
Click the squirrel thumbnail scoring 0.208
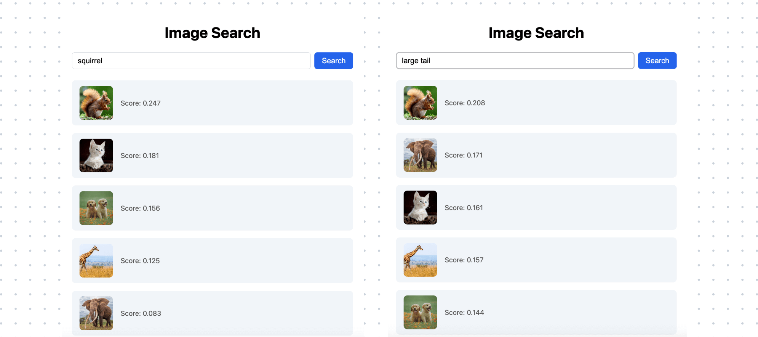pyautogui.click(x=420, y=103)
